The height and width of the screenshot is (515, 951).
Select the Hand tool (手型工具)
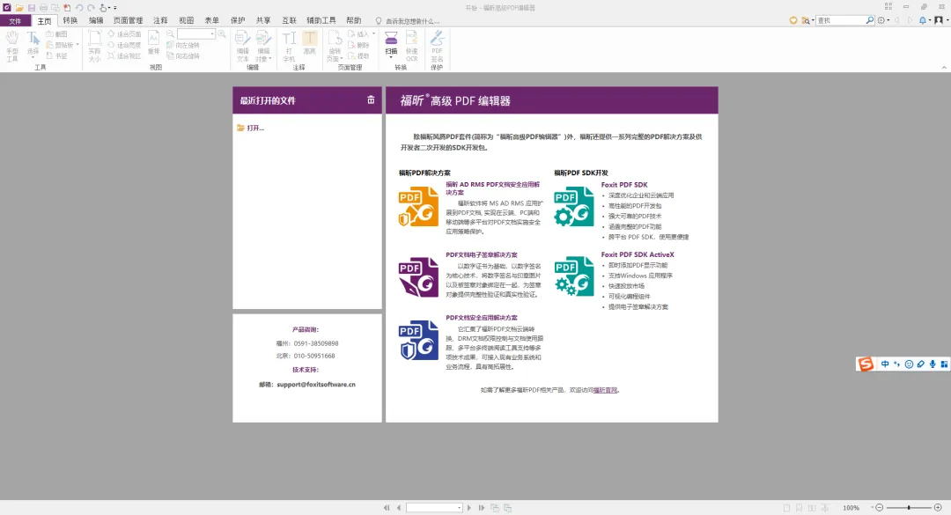coord(12,46)
